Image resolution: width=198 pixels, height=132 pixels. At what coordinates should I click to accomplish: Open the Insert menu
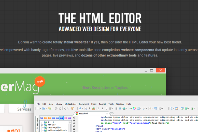click(x=94, y=104)
